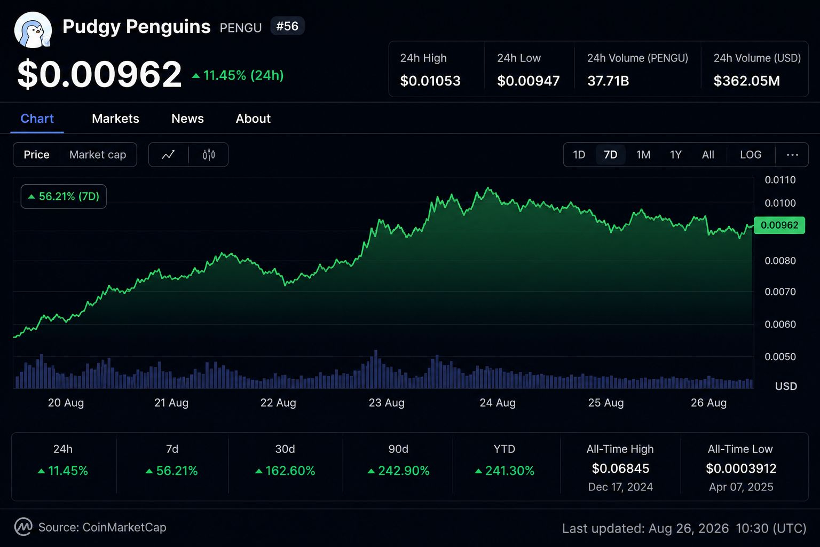Screen dimensions: 820x547
Task: Click the Apr 07, 2025 all-time low date
Action: click(741, 487)
